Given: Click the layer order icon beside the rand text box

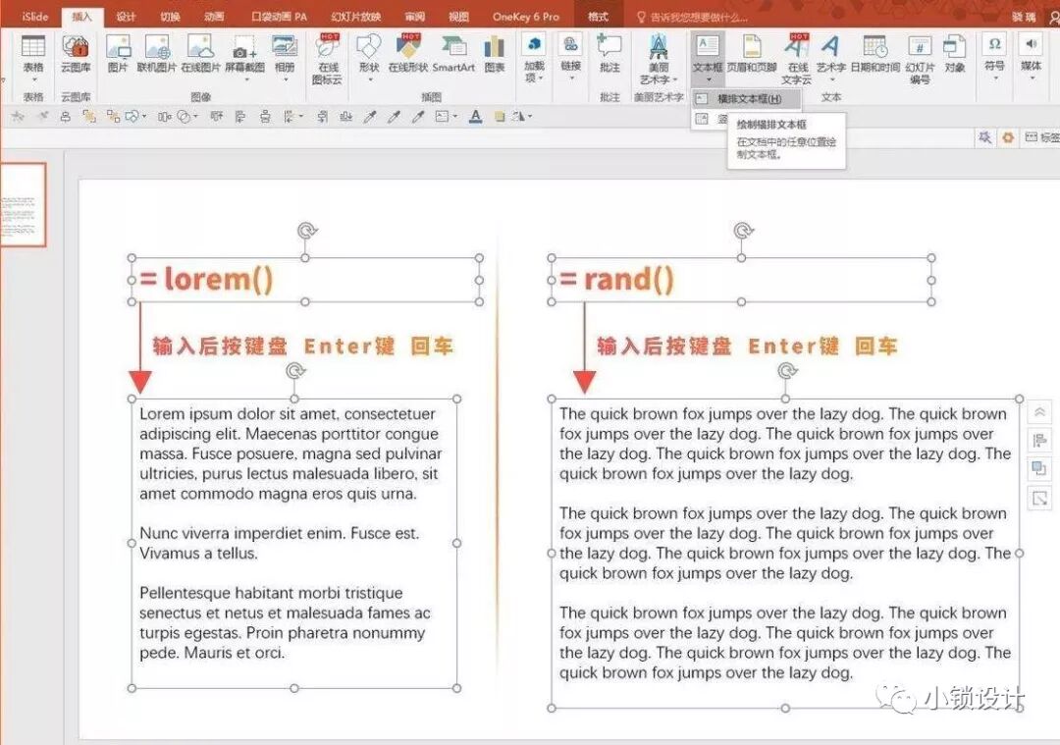Looking at the screenshot, I should pos(1039,468).
